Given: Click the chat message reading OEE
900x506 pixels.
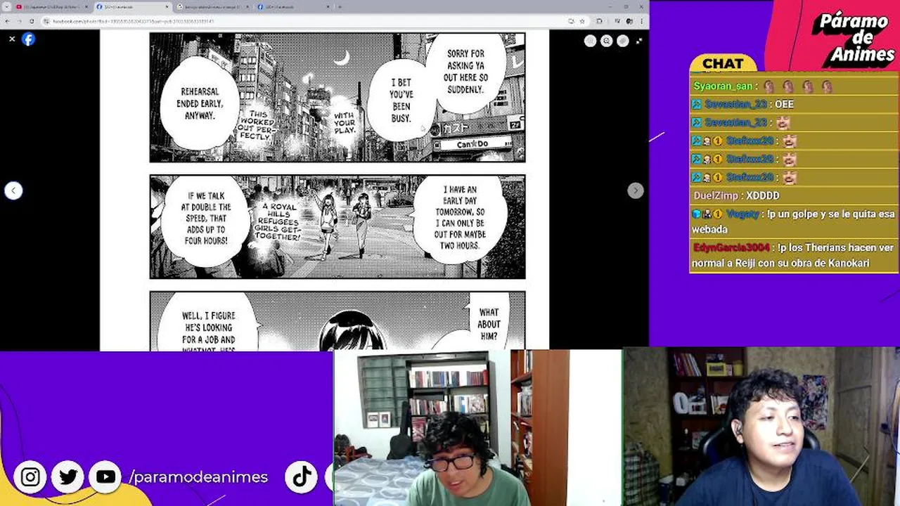Looking at the screenshot, I should [x=785, y=104].
